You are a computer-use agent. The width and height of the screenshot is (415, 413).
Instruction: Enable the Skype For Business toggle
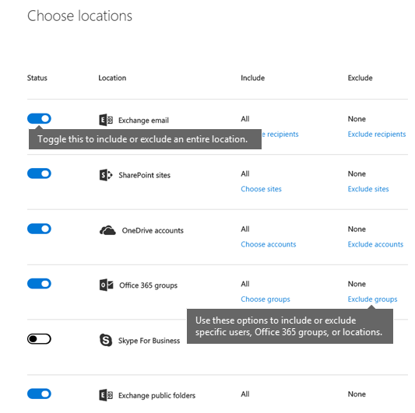(x=39, y=339)
